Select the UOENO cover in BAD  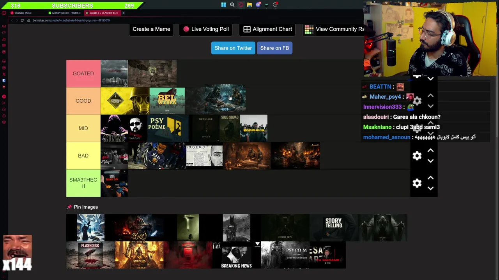click(204, 156)
